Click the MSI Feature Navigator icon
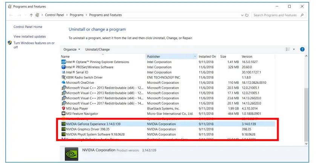The height and width of the screenshot is (163, 316). pos(63,114)
